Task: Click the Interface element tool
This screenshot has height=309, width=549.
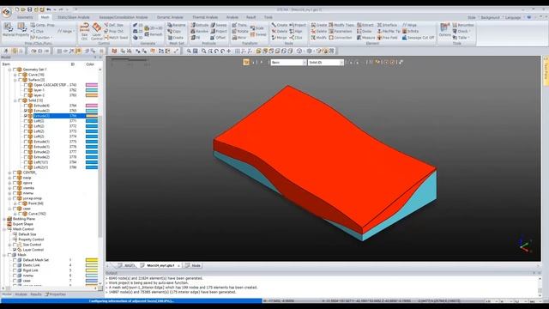Action: pos(387,25)
